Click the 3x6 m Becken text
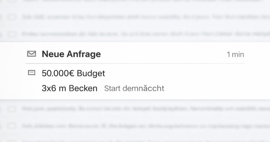Viewport: 270px width, 142px height. tap(69, 88)
